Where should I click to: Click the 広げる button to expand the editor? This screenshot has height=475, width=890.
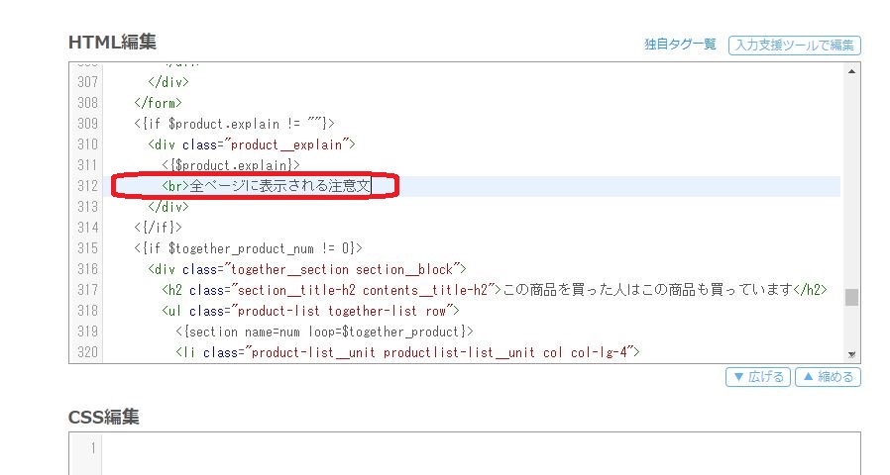click(758, 377)
